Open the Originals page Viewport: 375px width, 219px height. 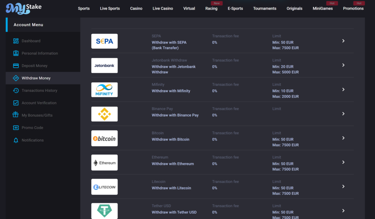(294, 9)
